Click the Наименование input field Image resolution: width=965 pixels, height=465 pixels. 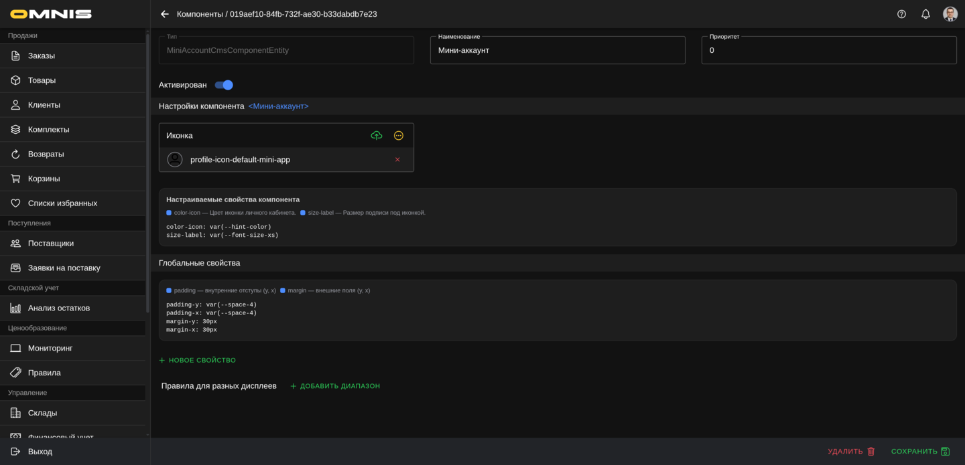click(x=557, y=50)
